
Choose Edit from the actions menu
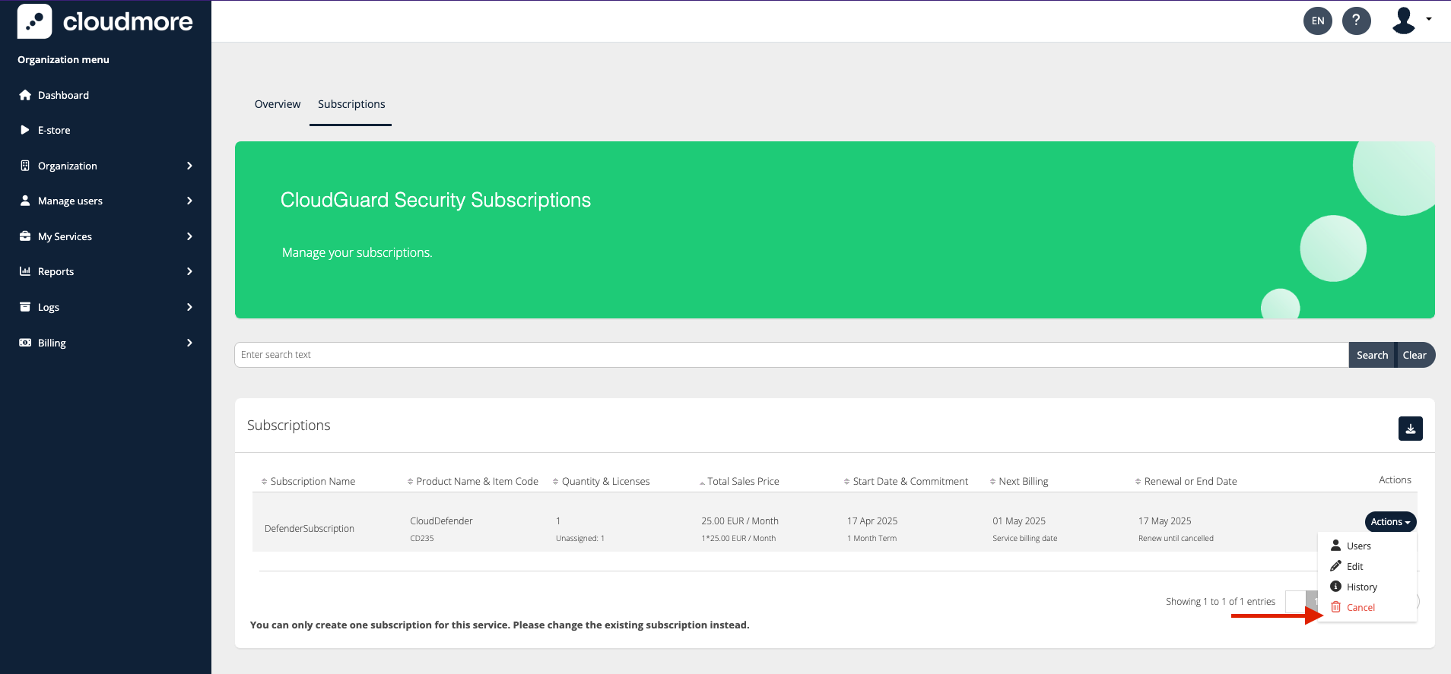pyautogui.click(x=1354, y=566)
